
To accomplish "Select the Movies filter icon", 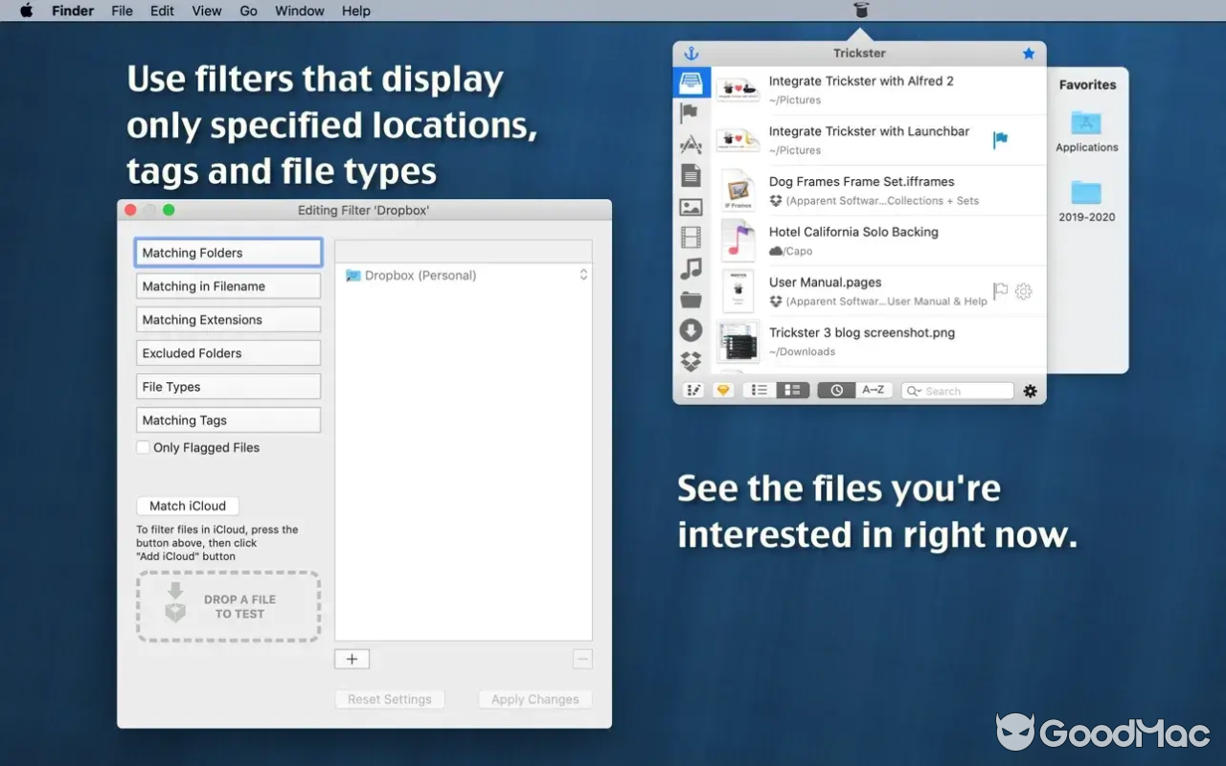I will click(x=692, y=237).
